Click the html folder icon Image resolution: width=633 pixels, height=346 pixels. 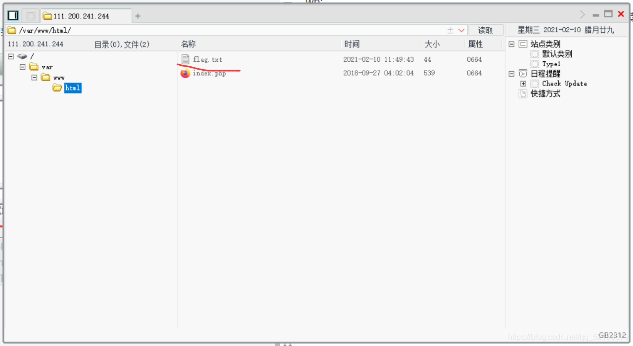[57, 88]
